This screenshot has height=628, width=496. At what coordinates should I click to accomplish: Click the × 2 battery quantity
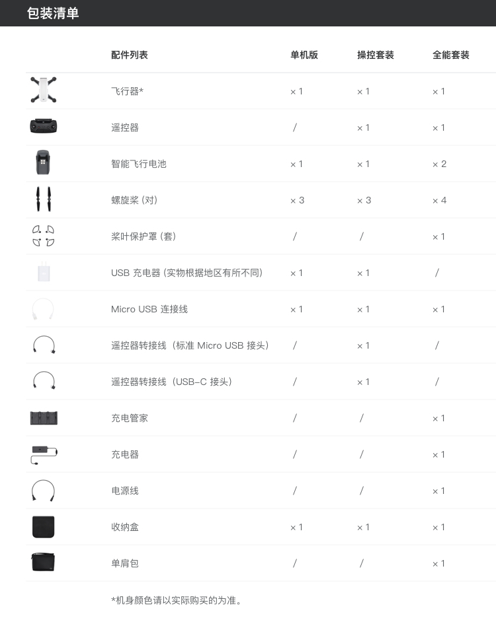point(440,164)
